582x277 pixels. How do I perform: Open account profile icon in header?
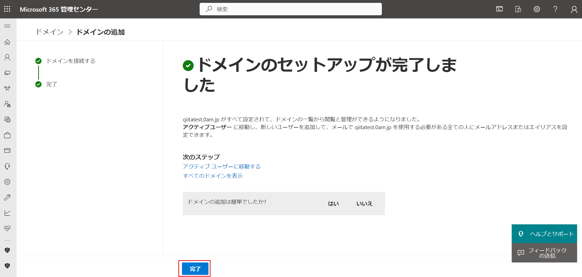[574, 9]
